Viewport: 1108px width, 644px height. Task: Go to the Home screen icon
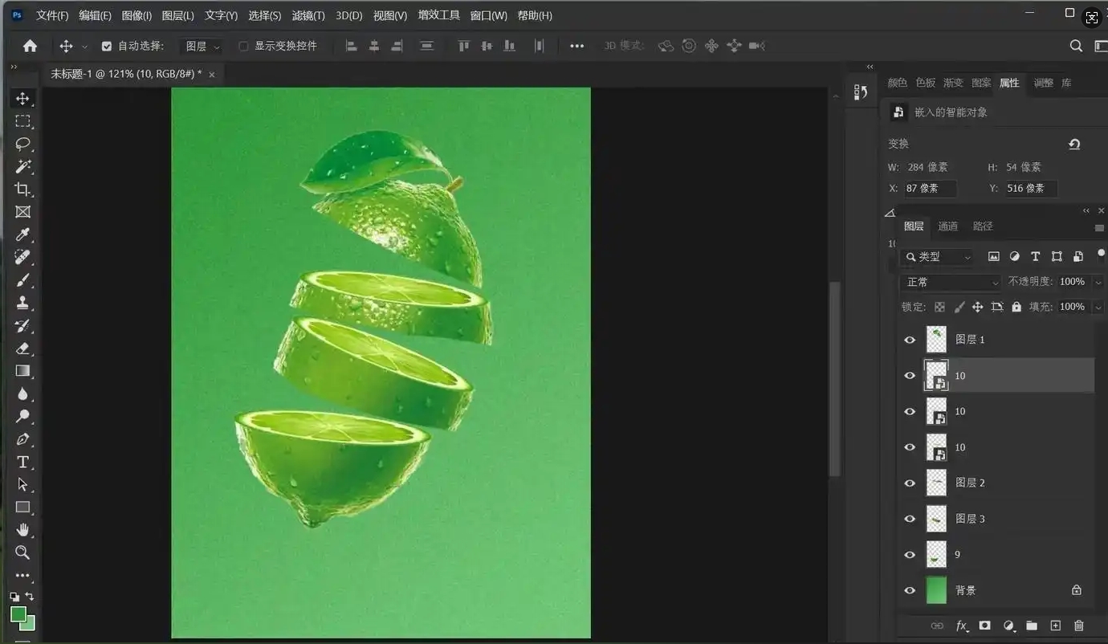point(30,46)
